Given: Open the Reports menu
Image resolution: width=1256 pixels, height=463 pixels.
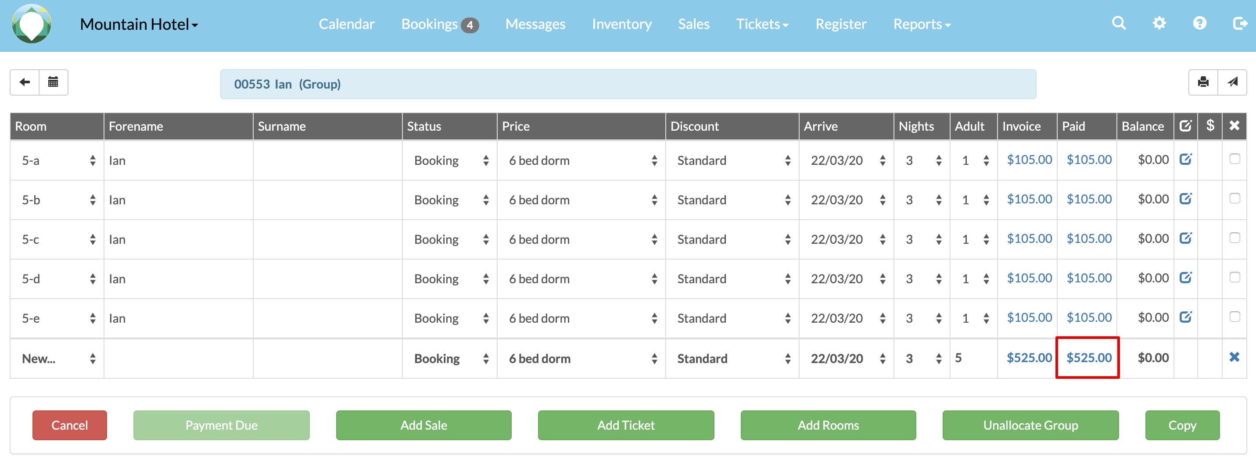Looking at the screenshot, I should tap(922, 25).
